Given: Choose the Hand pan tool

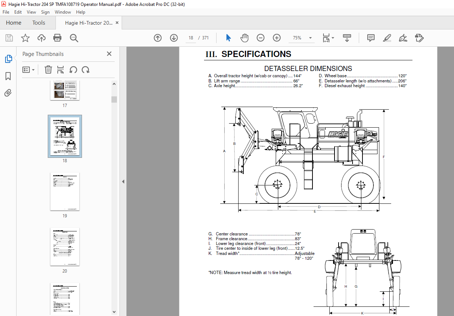Looking at the screenshot, I should pos(244,38).
